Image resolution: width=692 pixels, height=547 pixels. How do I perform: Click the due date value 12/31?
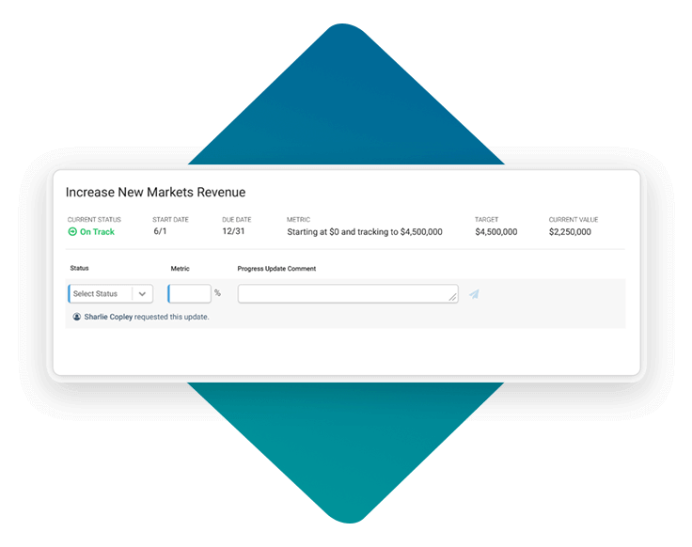click(233, 231)
